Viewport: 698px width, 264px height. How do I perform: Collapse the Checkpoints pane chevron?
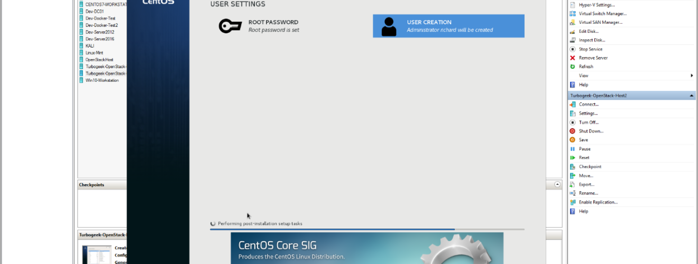[557, 185]
